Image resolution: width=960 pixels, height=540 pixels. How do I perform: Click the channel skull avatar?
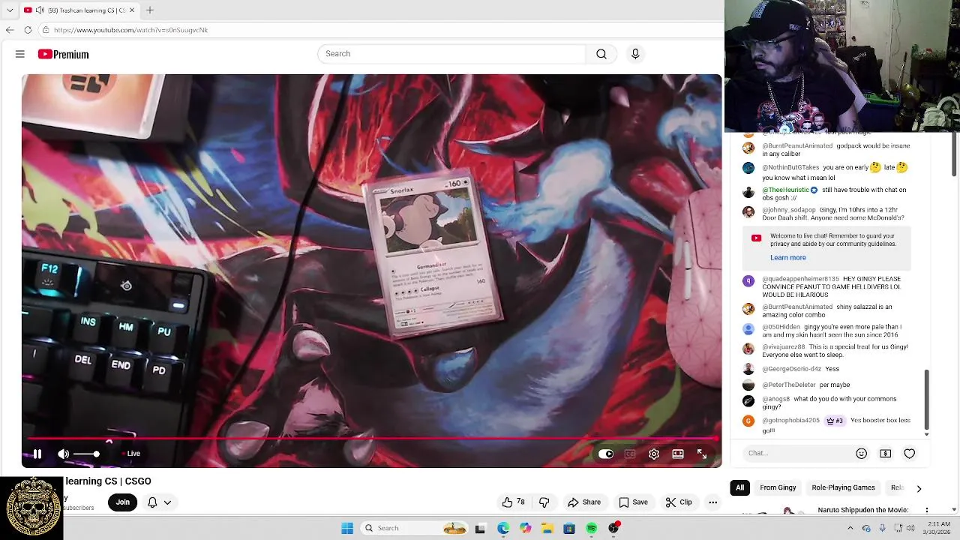pyautogui.click(x=32, y=508)
